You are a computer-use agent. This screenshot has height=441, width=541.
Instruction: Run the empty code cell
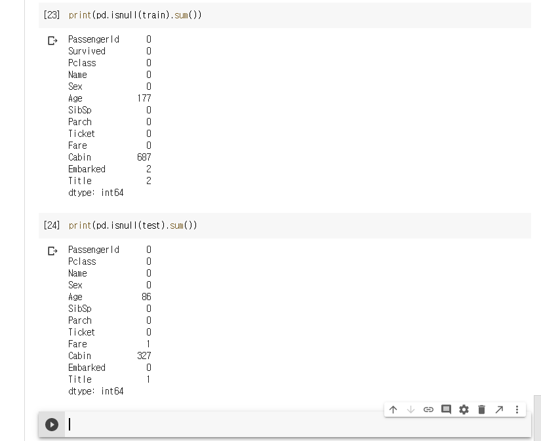pyautogui.click(x=52, y=425)
